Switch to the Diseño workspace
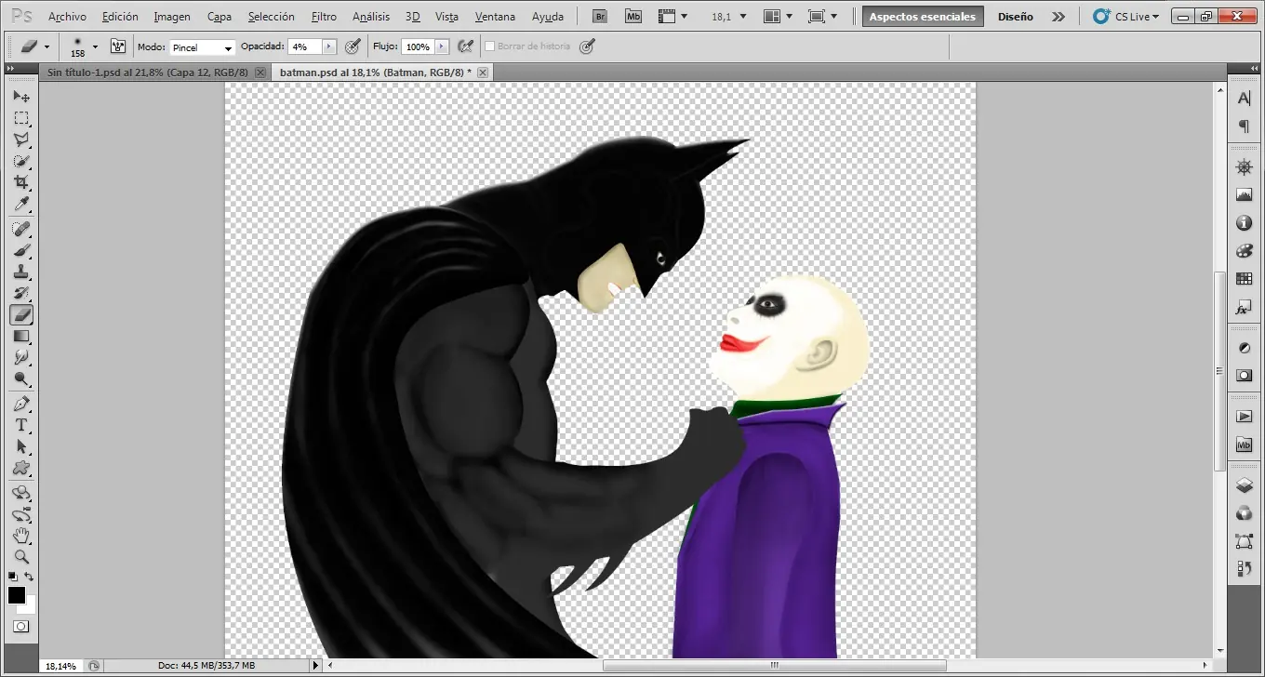The width and height of the screenshot is (1265, 677). pyautogui.click(x=1015, y=16)
